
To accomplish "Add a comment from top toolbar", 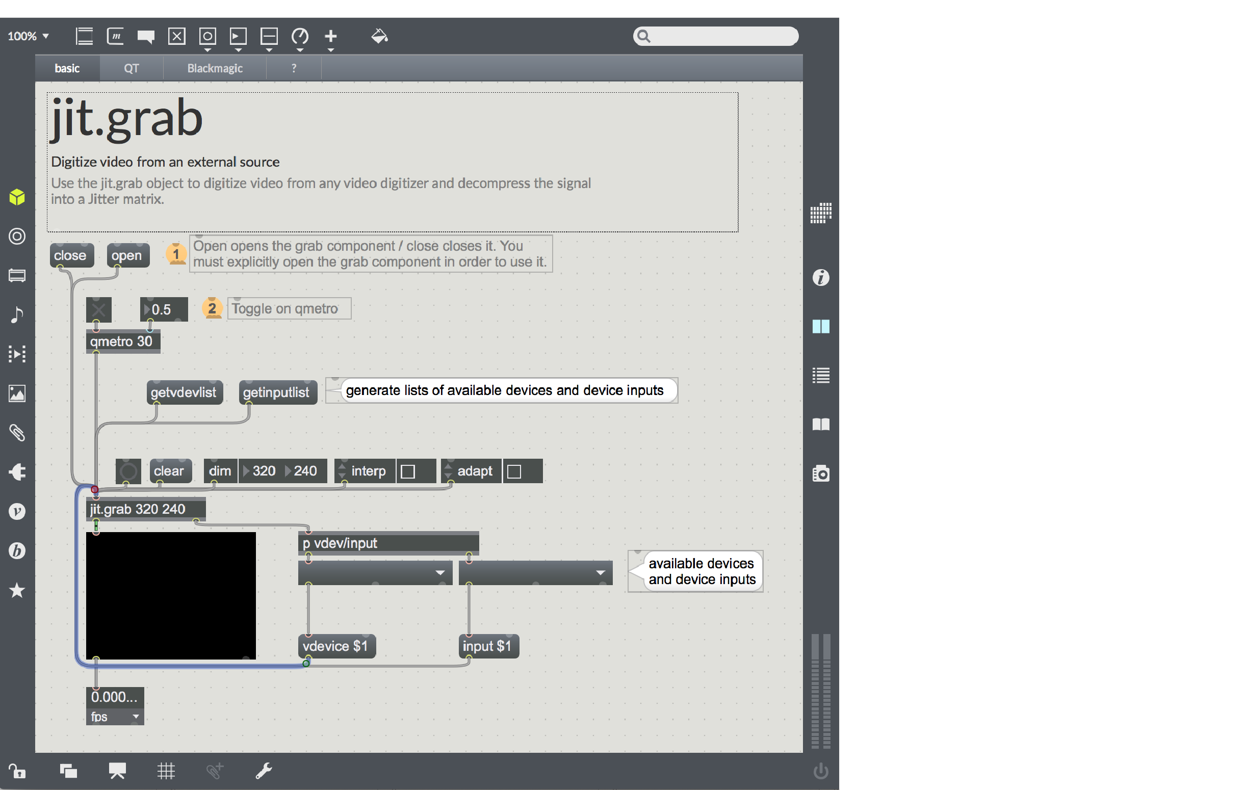I will coord(146,37).
